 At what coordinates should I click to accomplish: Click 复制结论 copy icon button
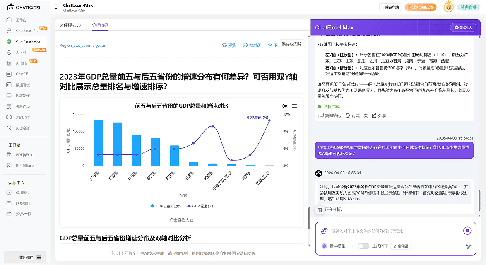(x=330, y=116)
